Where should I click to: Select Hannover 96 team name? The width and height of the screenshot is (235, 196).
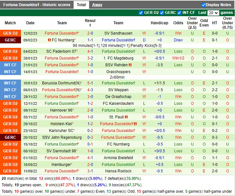pos(61,110)
